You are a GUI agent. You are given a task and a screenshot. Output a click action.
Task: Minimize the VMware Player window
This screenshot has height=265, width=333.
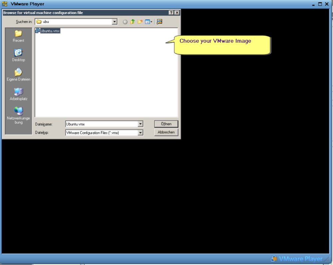click(x=313, y=4)
